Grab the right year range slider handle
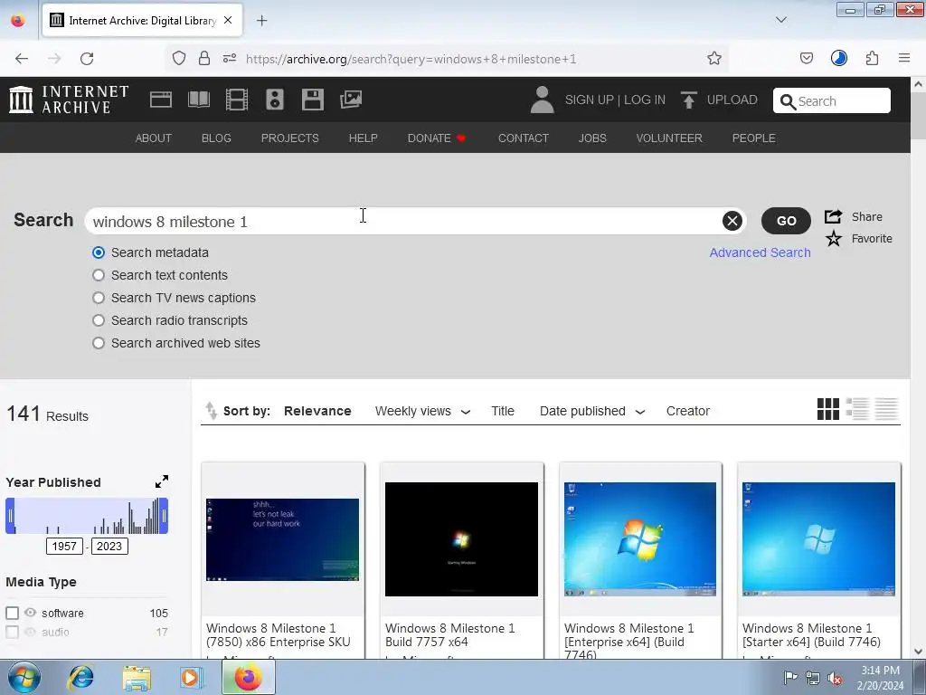The height and width of the screenshot is (695, 926). 165,516
